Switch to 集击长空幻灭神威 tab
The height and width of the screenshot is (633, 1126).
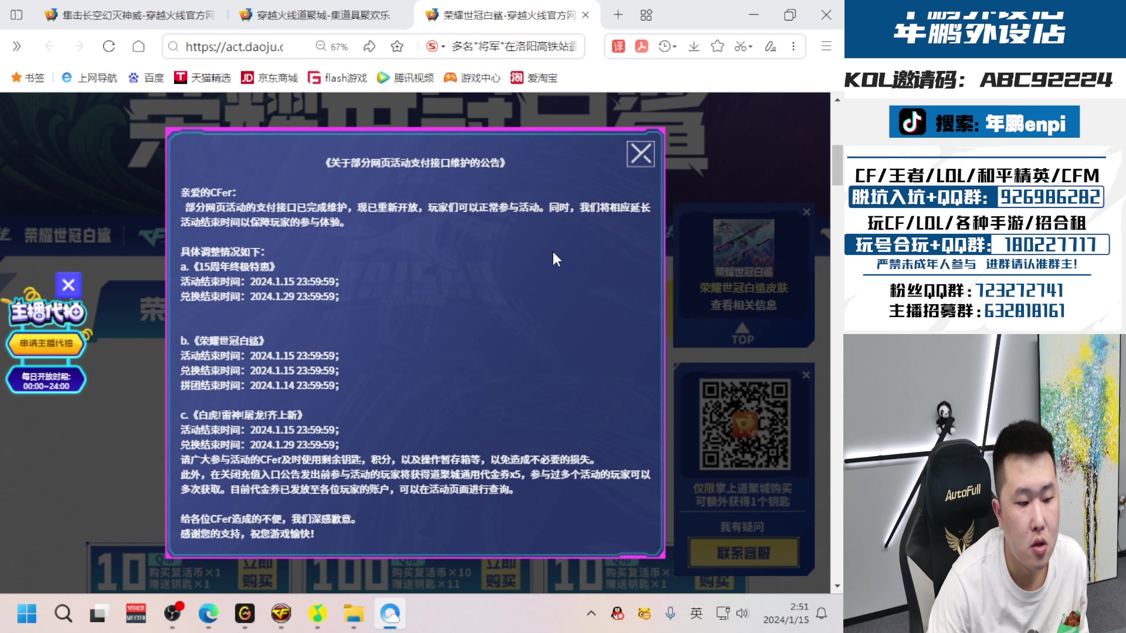point(130,15)
